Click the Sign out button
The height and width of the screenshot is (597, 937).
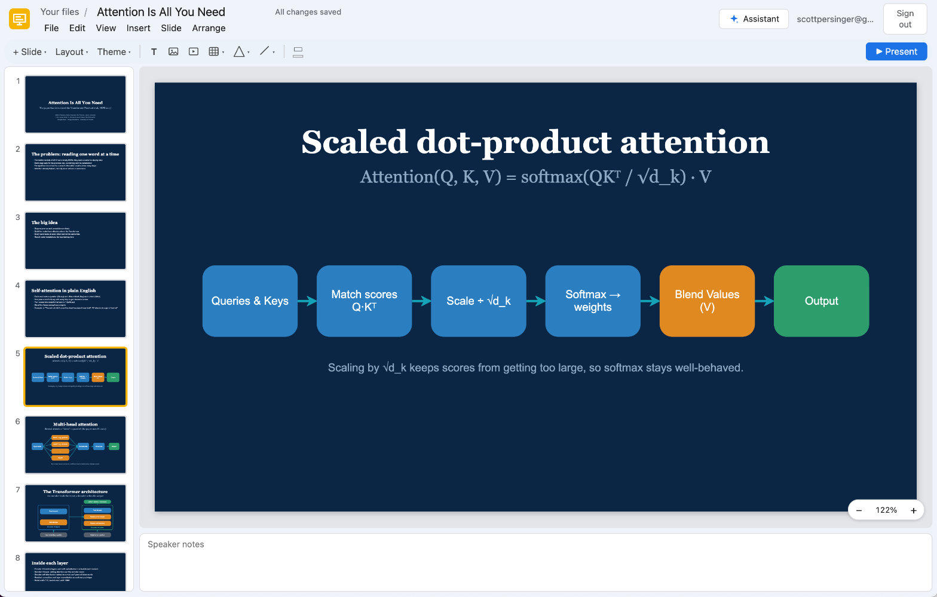coord(905,19)
